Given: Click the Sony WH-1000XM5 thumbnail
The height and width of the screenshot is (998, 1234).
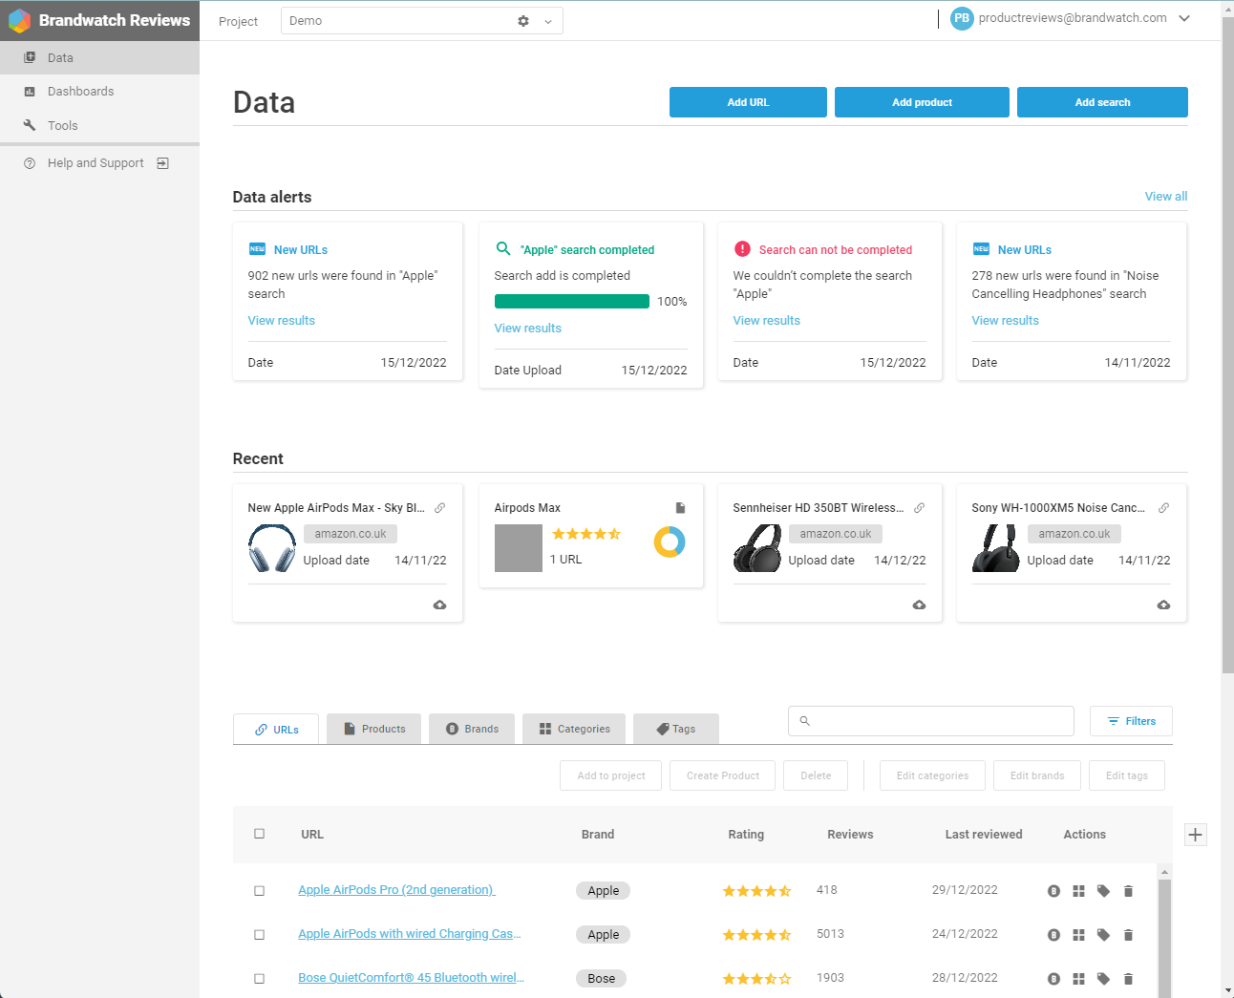Looking at the screenshot, I should click(x=996, y=548).
